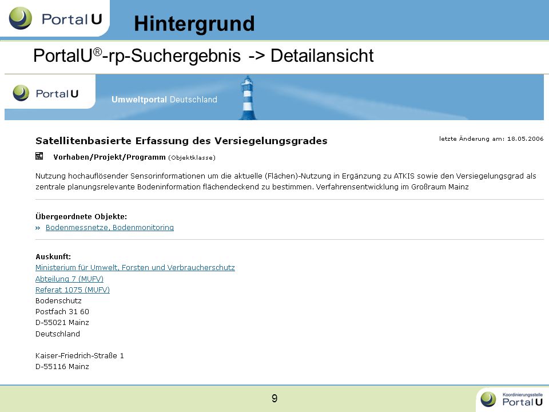Click the PortalU-rp-Suchergebnis -> Detailansicht subtitle
Image resolution: width=549 pixels, height=412 pixels.
coord(204,56)
